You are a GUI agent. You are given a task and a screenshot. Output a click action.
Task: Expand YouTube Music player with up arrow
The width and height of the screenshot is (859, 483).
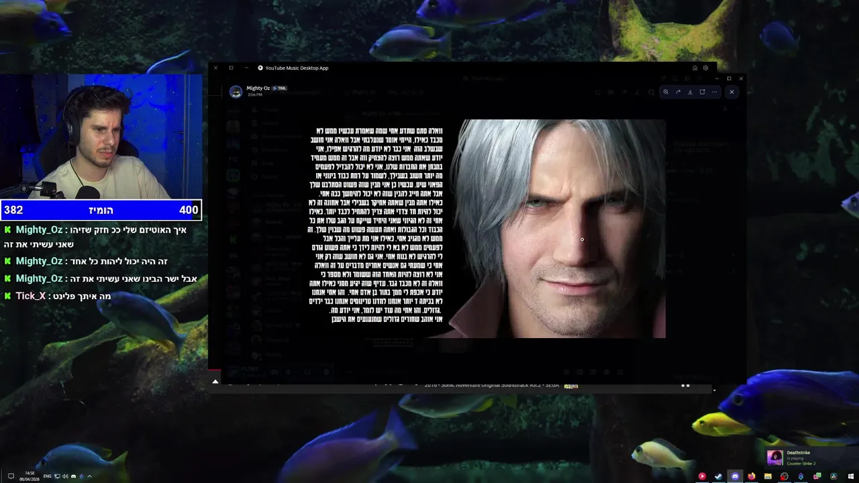point(215,382)
